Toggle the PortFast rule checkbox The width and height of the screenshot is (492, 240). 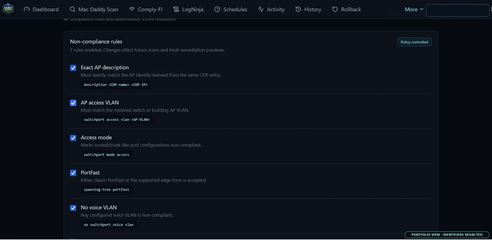coord(73,173)
